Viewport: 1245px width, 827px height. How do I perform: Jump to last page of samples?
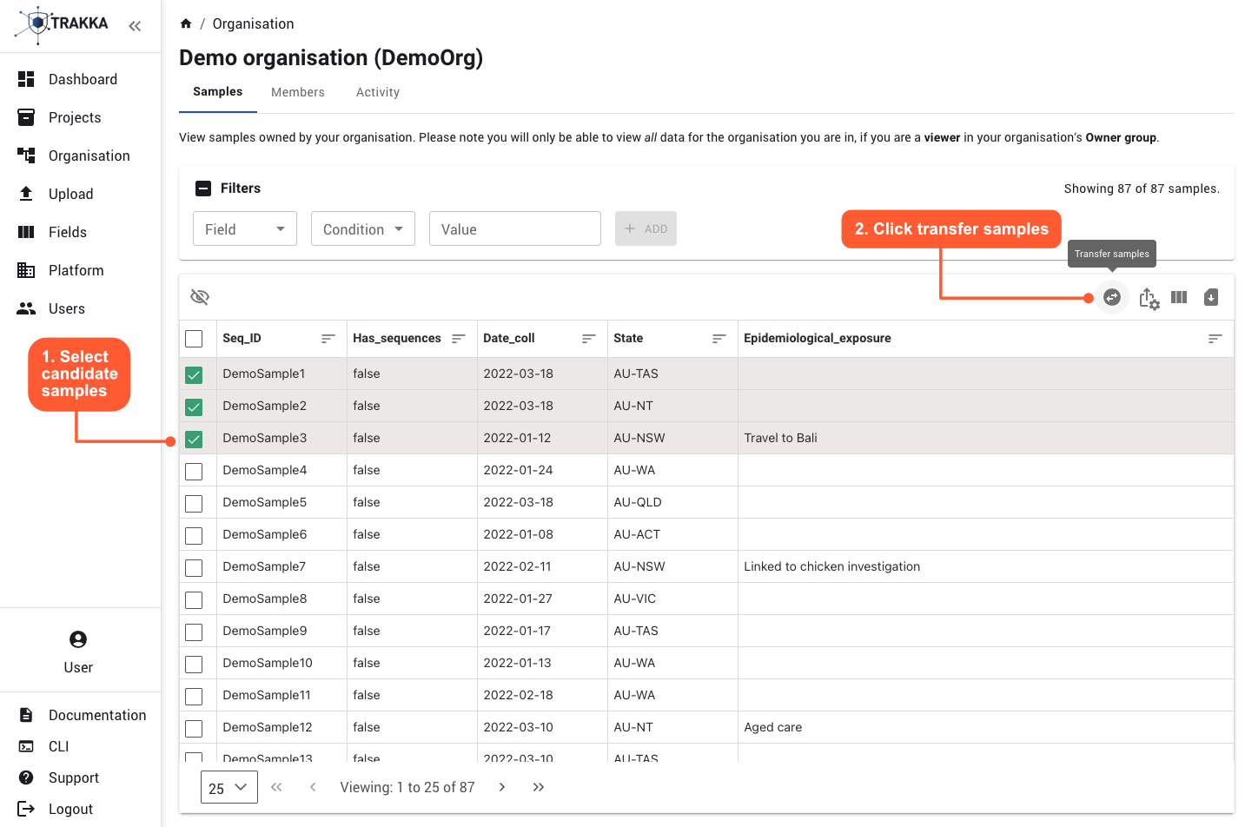[x=539, y=787]
